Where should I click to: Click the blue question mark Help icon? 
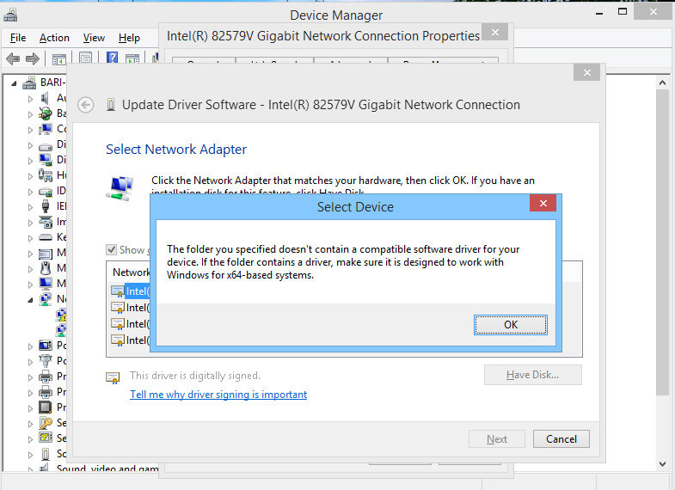[112, 58]
